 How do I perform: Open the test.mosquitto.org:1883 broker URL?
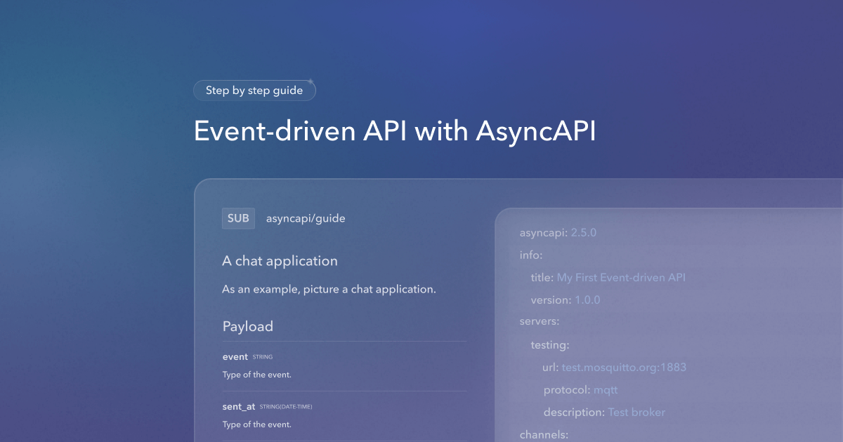tap(624, 367)
